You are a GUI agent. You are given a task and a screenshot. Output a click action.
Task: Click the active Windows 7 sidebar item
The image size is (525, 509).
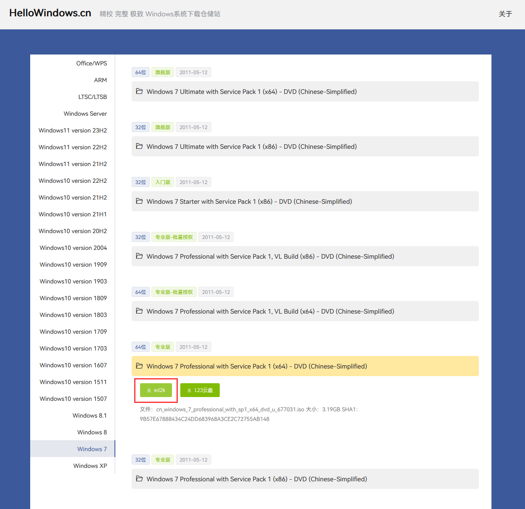pyautogui.click(x=73, y=449)
